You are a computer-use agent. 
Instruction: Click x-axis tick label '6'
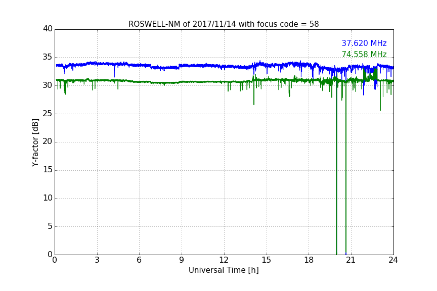tap(139, 260)
